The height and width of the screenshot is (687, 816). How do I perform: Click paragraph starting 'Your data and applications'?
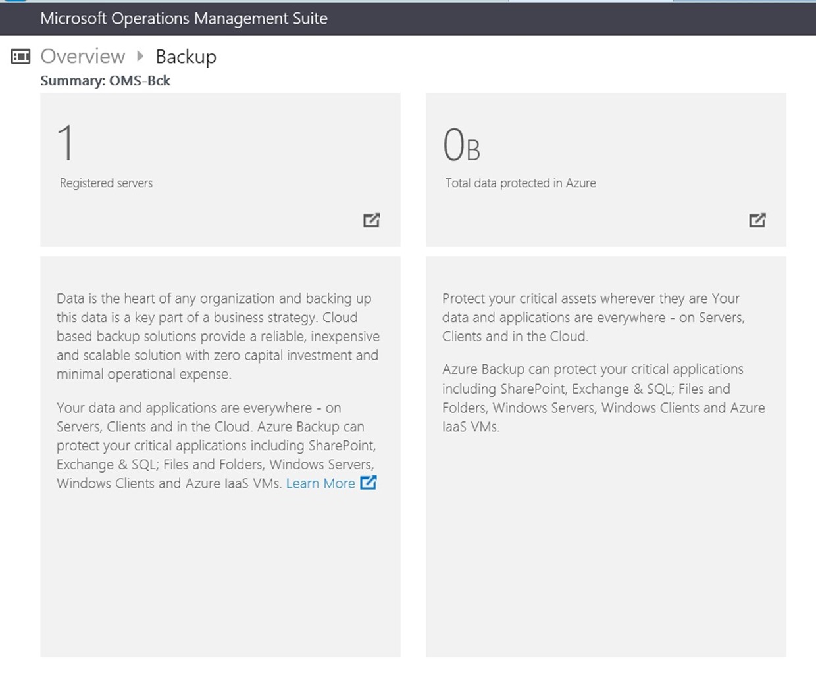pyautogui.click(x=217, y=445)
